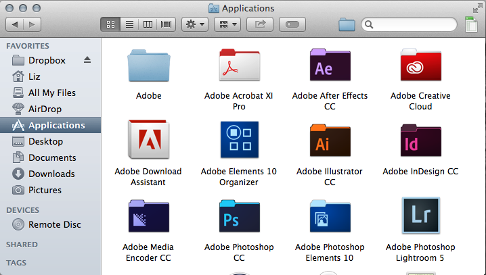Switch to Cover Flow view
486x275 pixels.
(167, 24)
